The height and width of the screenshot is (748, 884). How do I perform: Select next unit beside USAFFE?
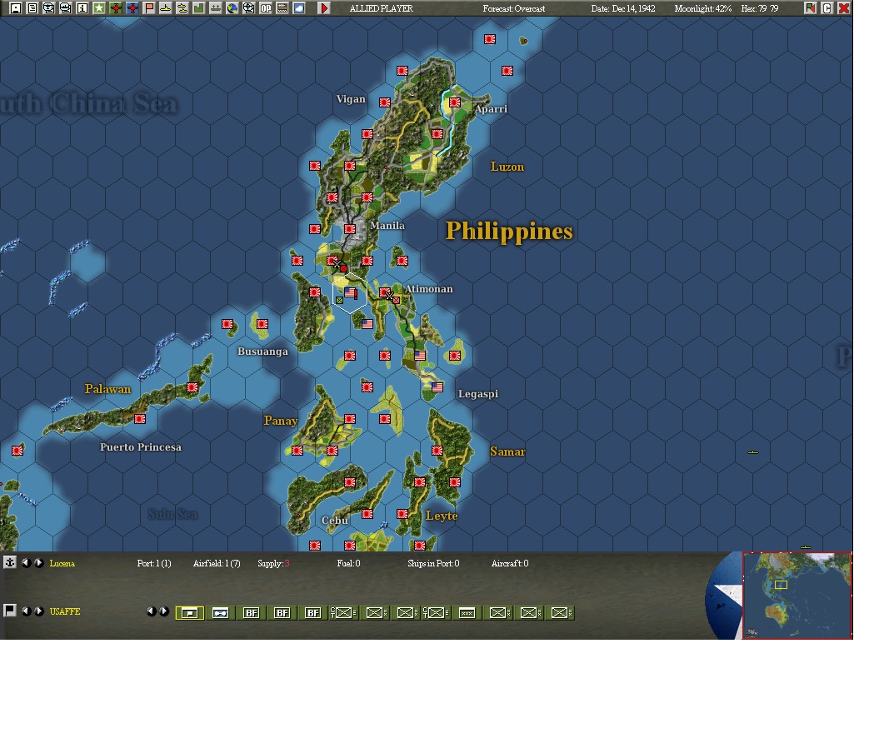(x=38, y=611)
